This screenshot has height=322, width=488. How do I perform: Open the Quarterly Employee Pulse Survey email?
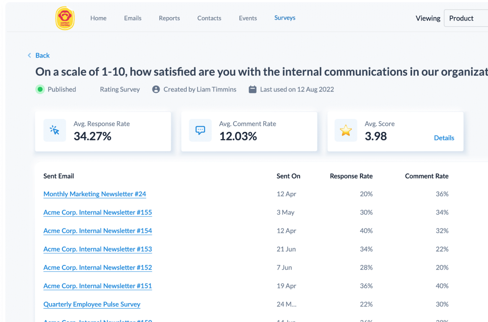(92, 304)
